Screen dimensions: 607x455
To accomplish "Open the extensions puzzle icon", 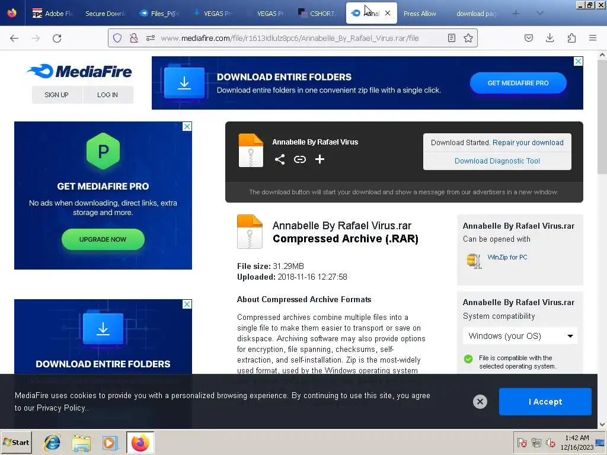I will tap(571, 38).
